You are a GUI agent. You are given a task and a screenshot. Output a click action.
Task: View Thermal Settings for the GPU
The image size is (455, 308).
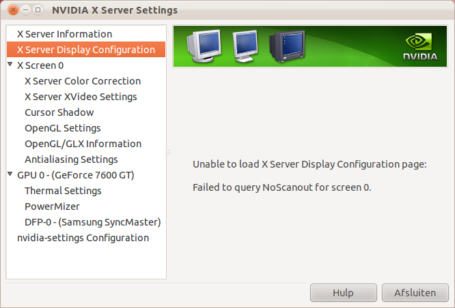[x=63, y=191]
